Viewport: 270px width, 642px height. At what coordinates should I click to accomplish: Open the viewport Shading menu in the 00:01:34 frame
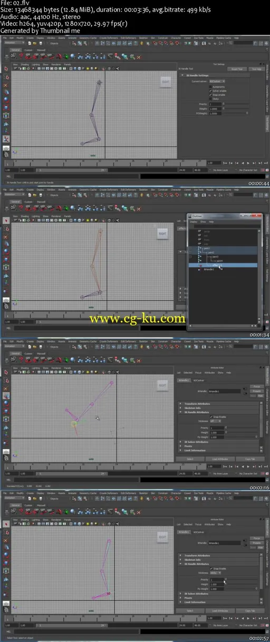click(x=25, y=216)
